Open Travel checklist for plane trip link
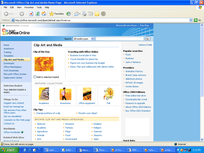This screenshot has height=153, width=204. pyautogui.click(x=84, y=59)
